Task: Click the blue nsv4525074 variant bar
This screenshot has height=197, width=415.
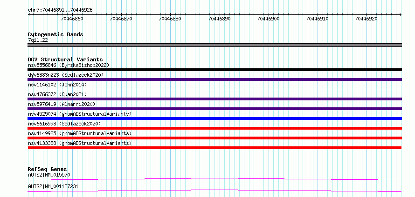Action: pos(214,118)
